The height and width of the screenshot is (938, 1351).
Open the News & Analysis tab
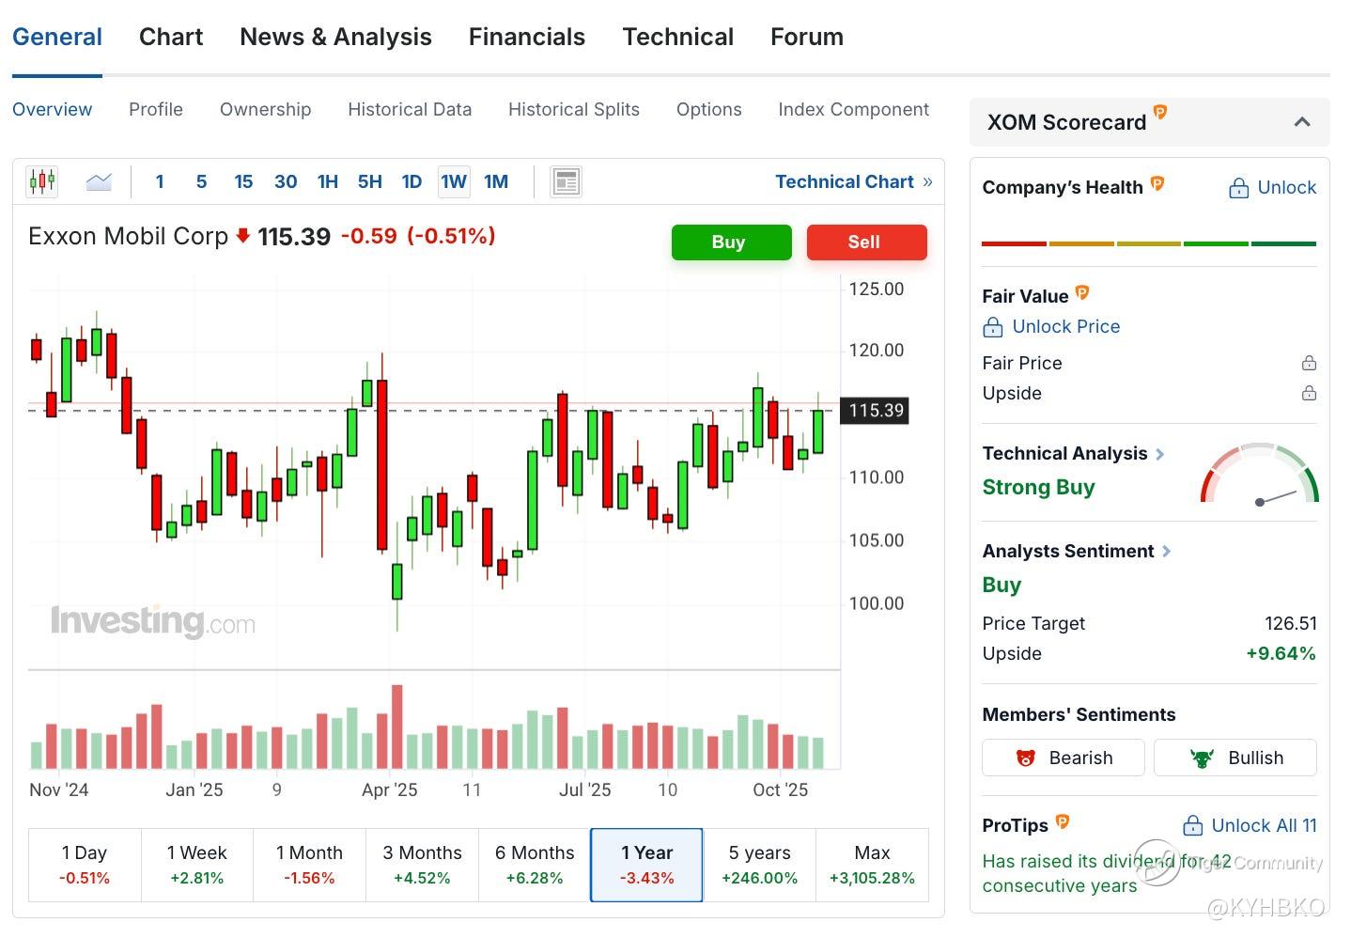[x=335, y=37]
